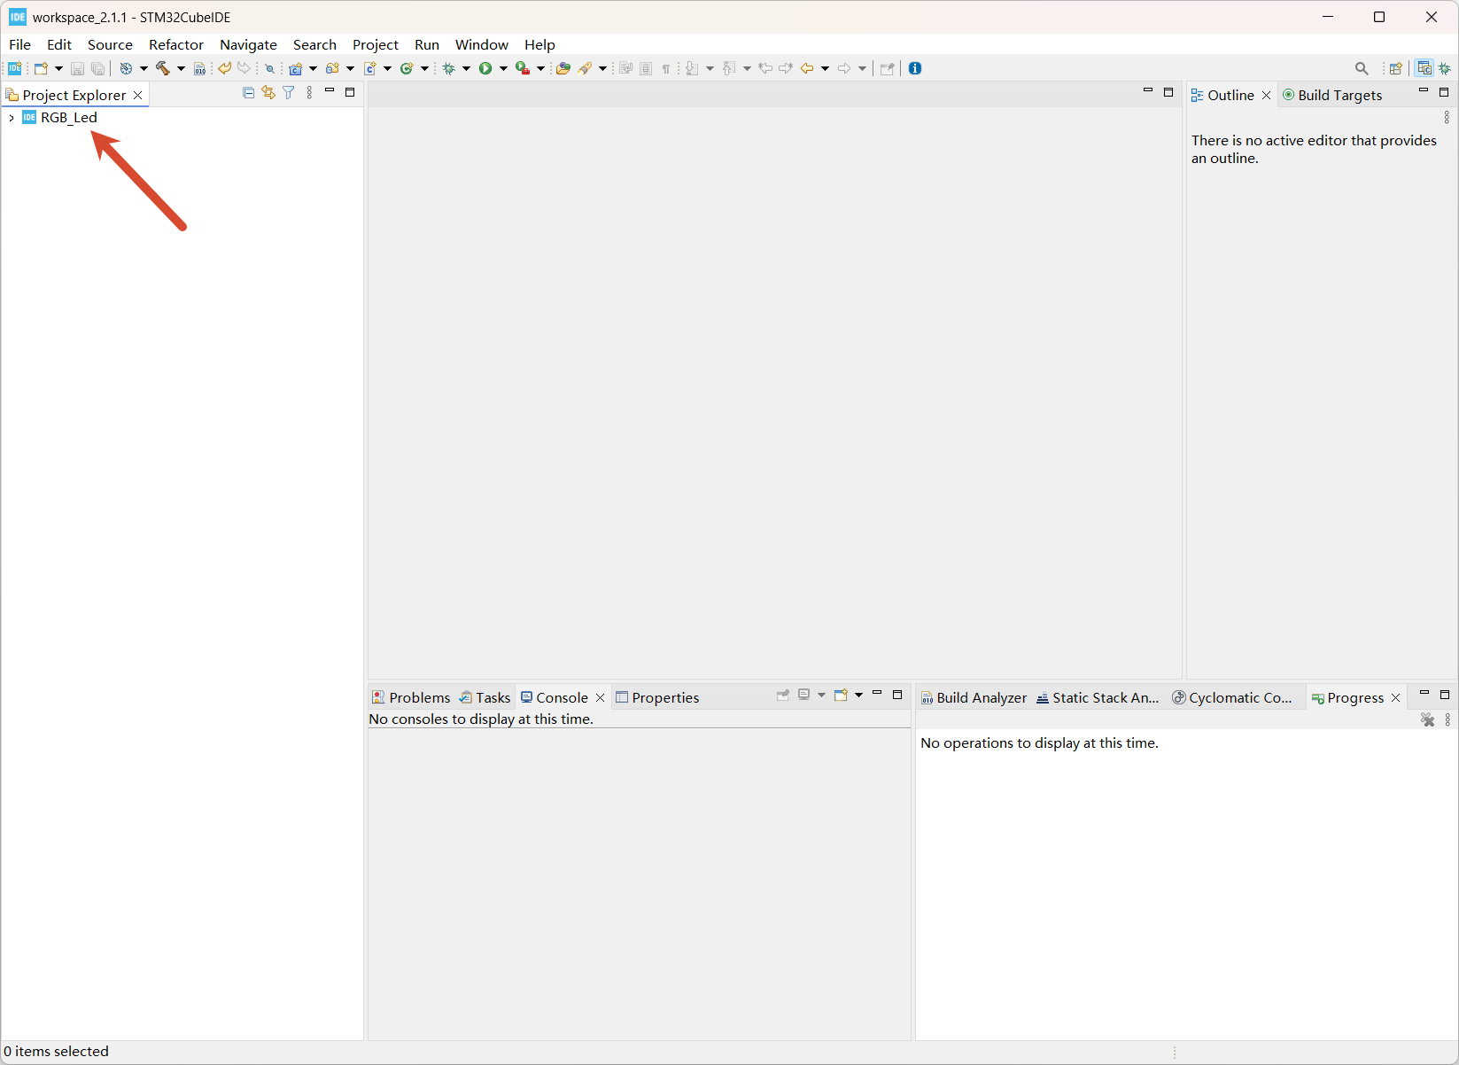The image size is (1459, 1065).
Task: Click the magnifier quick access search icon
Action: pyautogui.click(x=1362, y=68)
